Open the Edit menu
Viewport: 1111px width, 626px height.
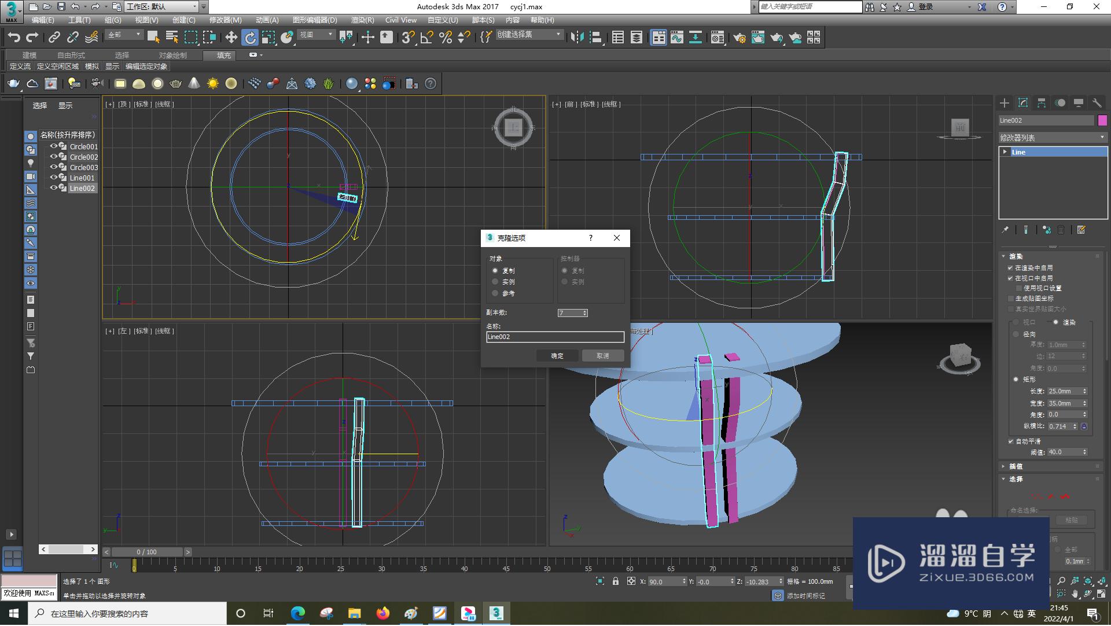tap(43, 20)
